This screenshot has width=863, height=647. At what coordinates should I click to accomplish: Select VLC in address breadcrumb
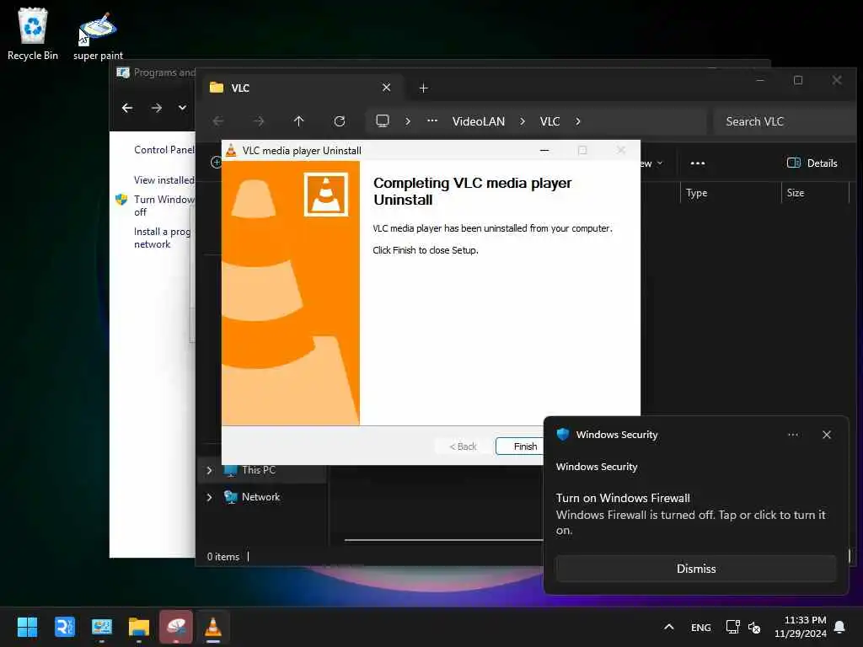[x=549, y=121]
